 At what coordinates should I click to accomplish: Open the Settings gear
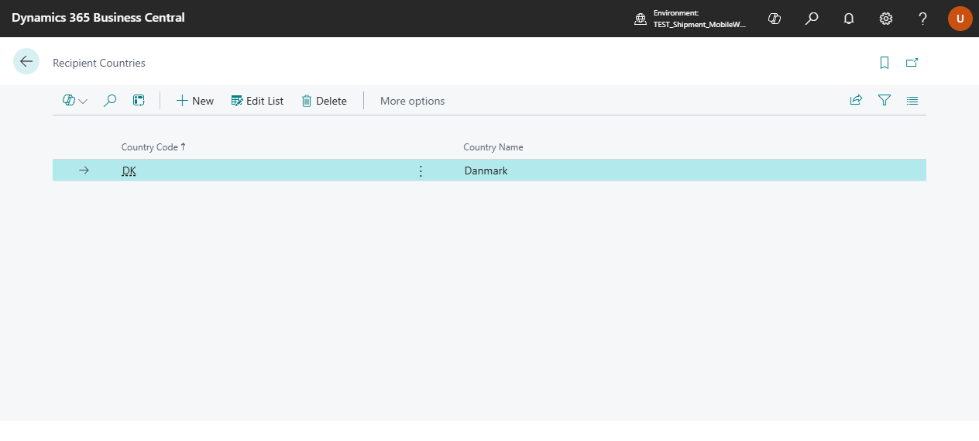point(886,19)
